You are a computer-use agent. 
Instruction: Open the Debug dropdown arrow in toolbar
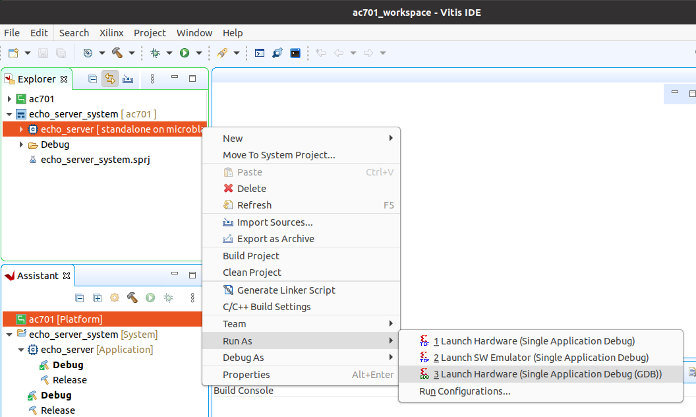(169, 53)
